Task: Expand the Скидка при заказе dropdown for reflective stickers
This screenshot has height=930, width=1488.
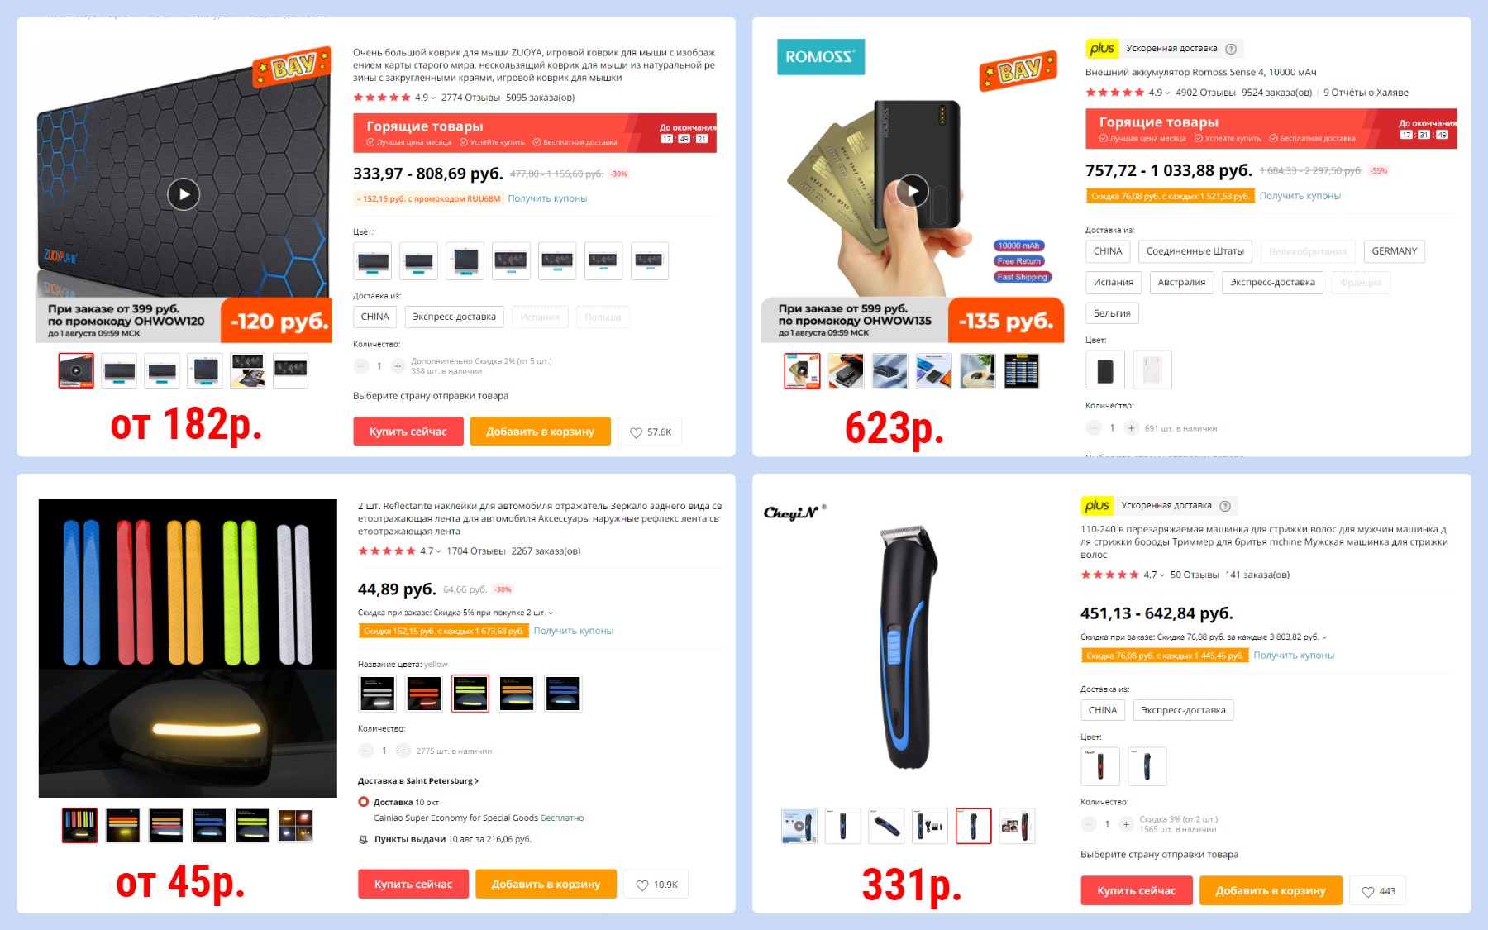Action: [551, 613]
